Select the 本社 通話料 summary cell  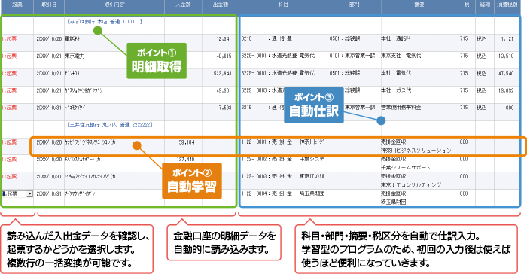(x=395, y=39)
